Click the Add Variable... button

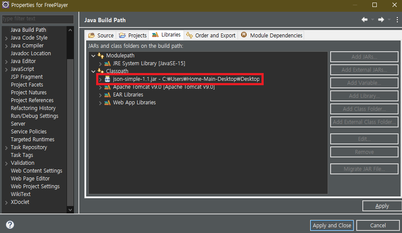coord(364,83)
